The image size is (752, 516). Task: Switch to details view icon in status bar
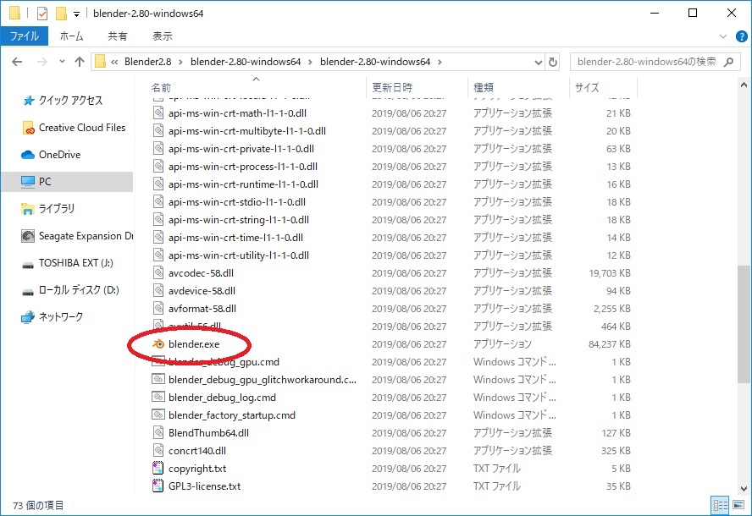721,505
